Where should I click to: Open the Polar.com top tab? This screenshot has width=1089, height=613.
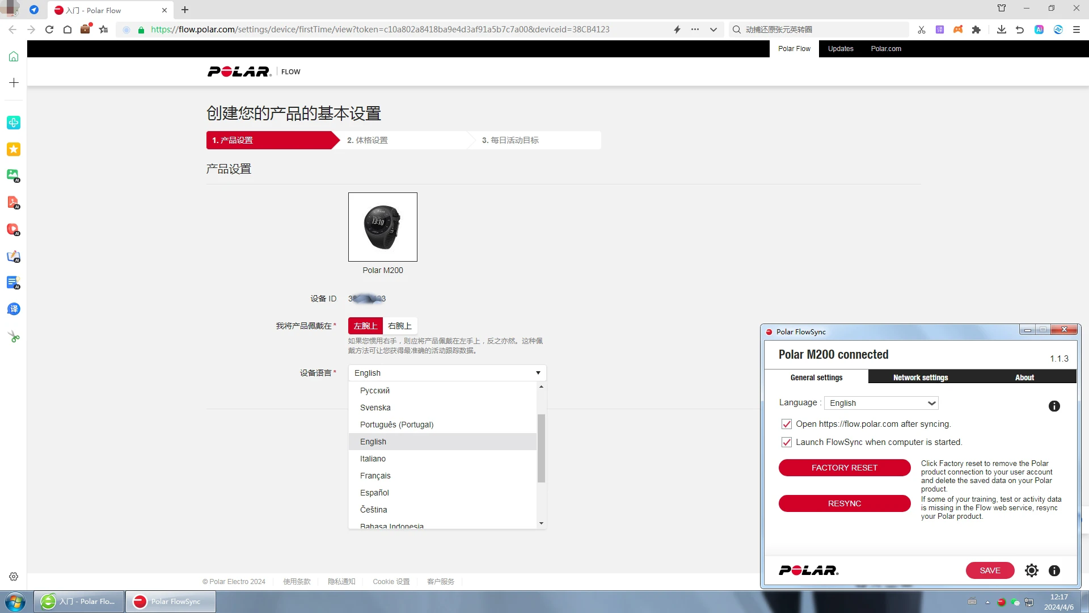tap(886, 49)
